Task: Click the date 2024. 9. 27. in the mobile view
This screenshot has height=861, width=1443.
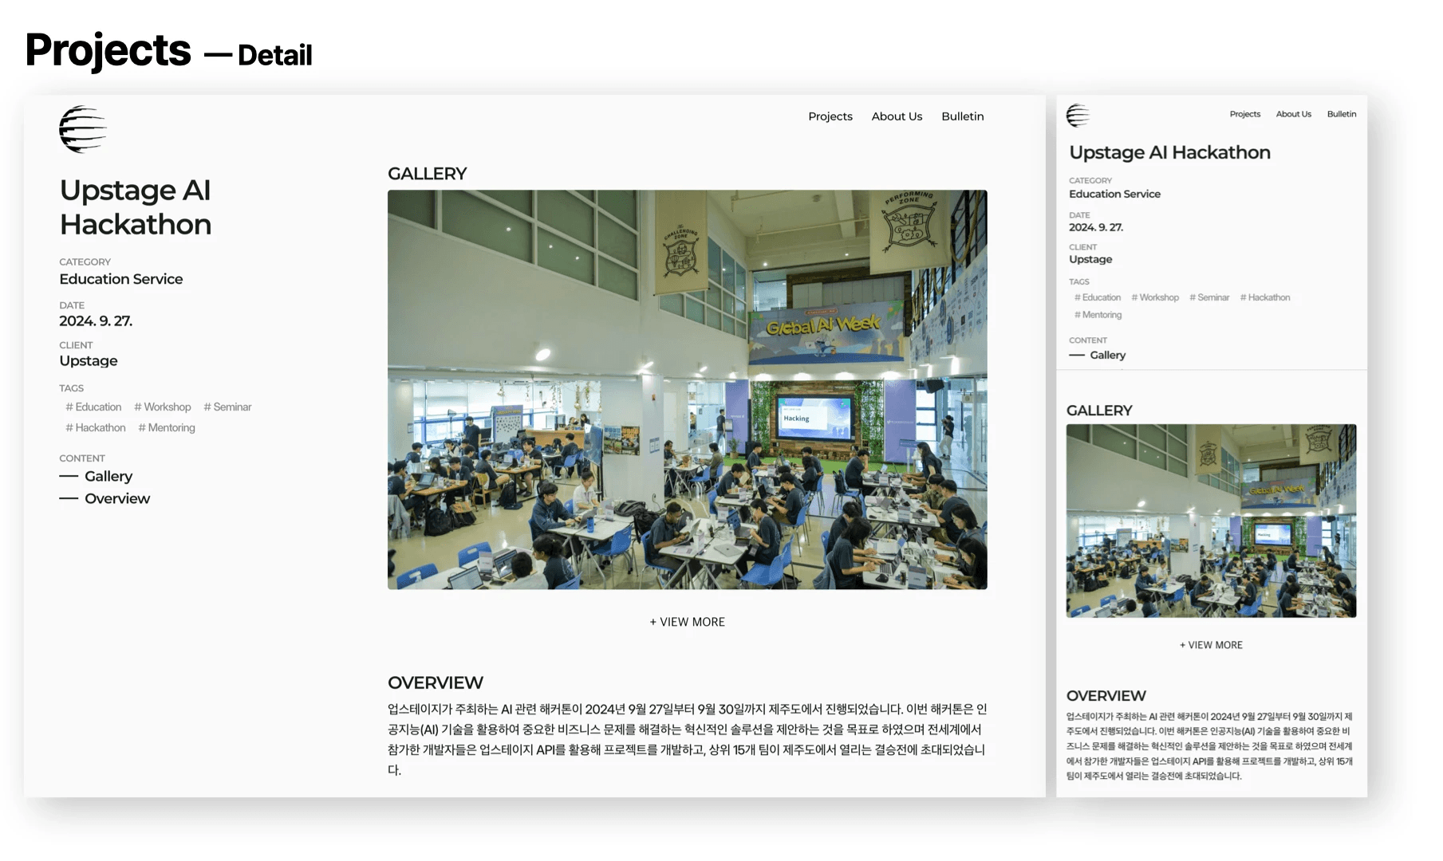Action: (x=1096, y=227)
